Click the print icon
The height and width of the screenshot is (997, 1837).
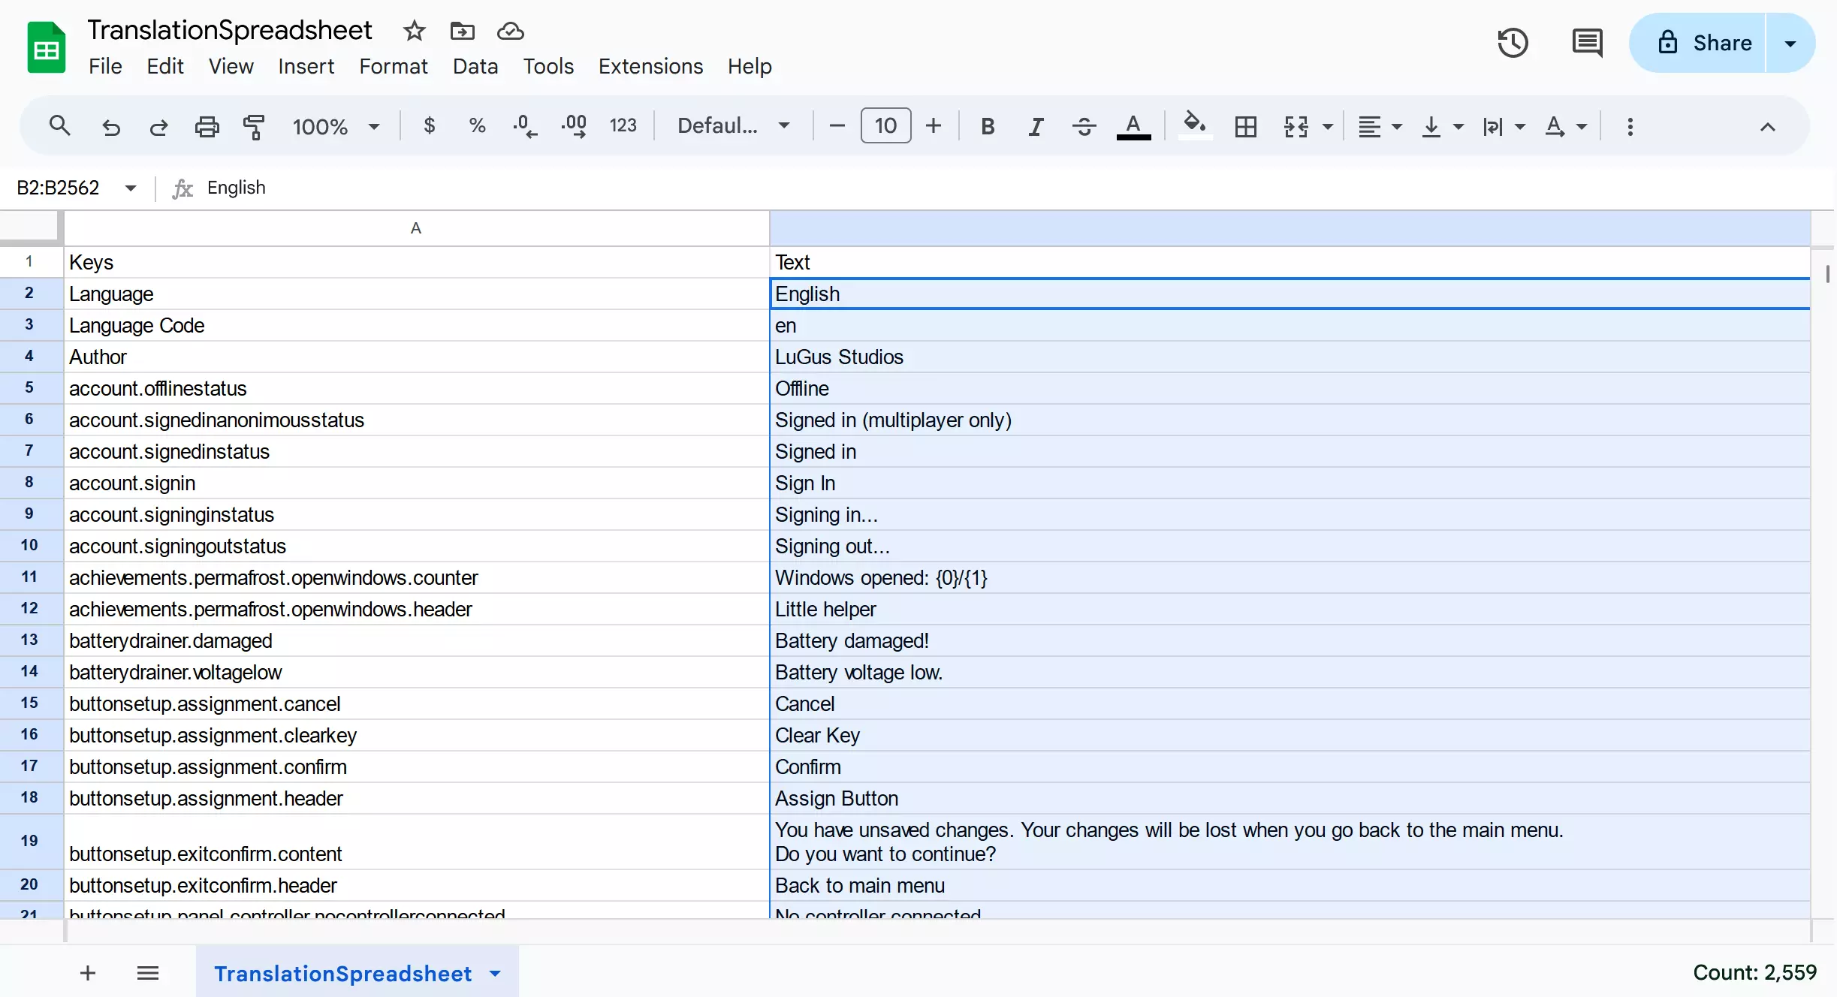tap(207, 126)
